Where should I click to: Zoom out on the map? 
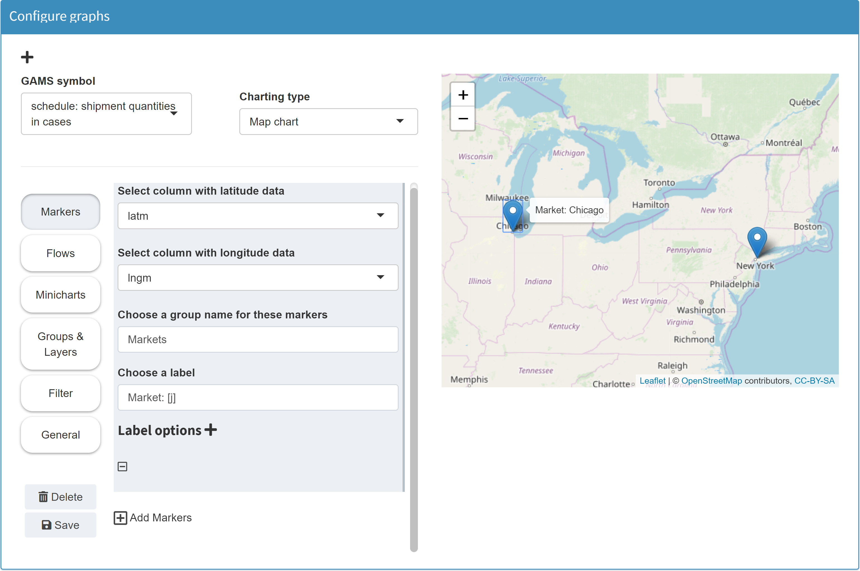click(463, 119)
